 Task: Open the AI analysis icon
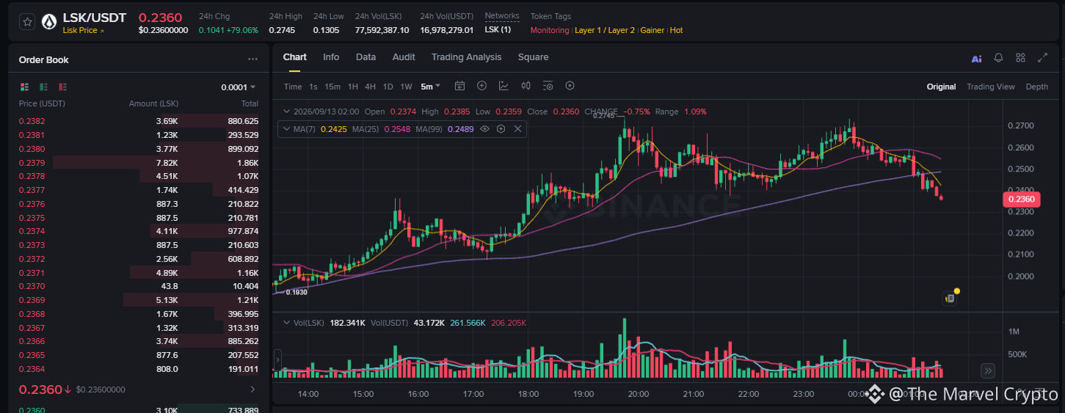pyautogui.click(x=976, y=59)
